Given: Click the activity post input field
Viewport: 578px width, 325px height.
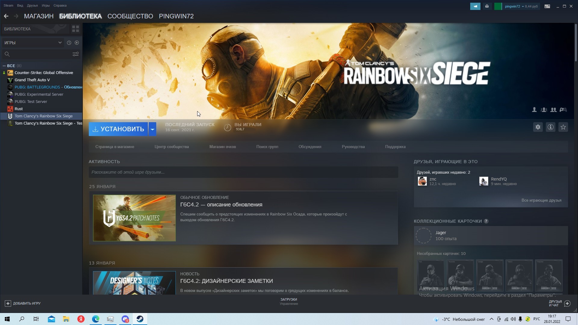Looking at the screenshot, I should [x=243, y=172].
